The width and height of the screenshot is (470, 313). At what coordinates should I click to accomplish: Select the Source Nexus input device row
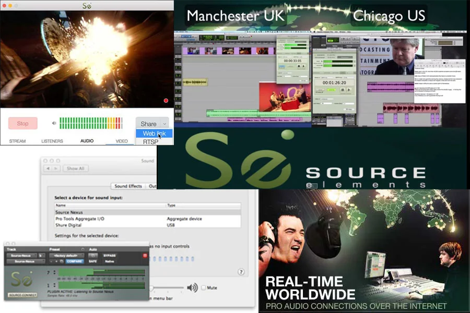click(147, 212)
